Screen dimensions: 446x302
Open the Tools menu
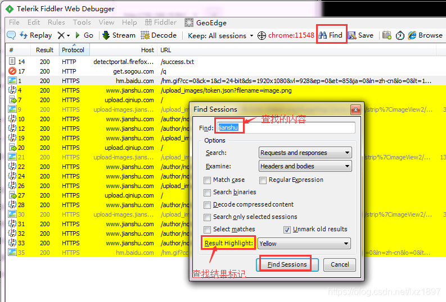(x=82, y=22)
